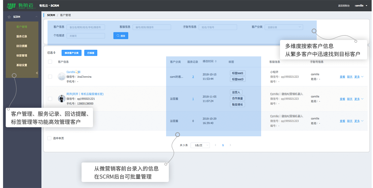Click the 标签test1 tag
The image size is (373, 188).
point(238,73)
